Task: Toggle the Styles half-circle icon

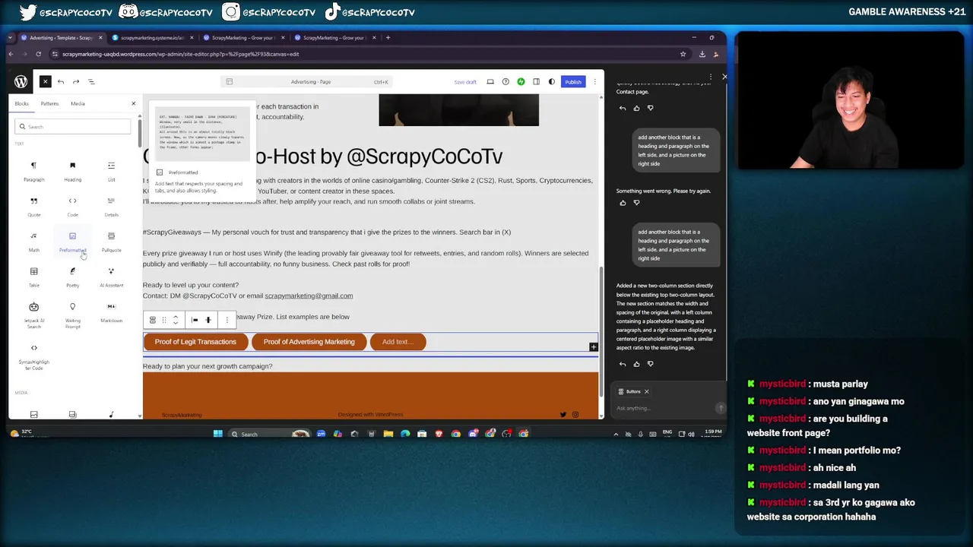Action: [552, 82]
